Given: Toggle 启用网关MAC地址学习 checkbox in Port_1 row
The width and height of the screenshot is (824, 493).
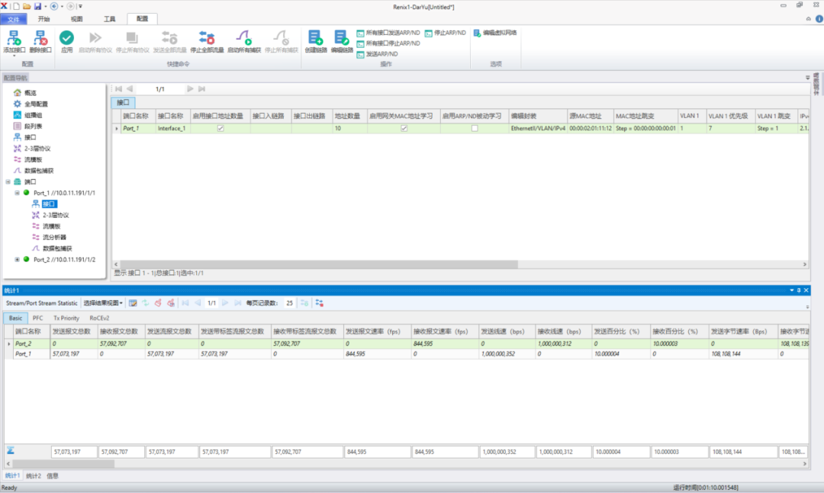Looking at the screenshot, I should [404, 129].
